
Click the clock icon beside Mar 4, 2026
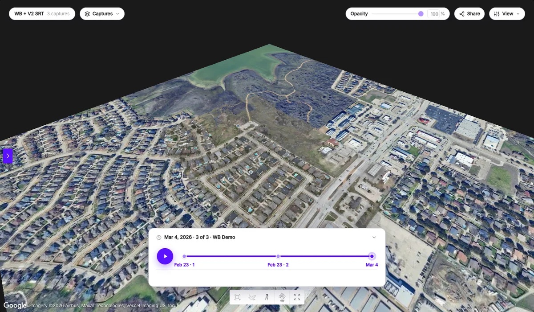pyautogui.click(x=159, y=238)
